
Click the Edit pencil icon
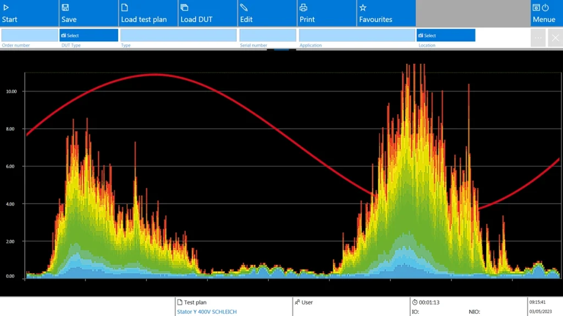244,8
